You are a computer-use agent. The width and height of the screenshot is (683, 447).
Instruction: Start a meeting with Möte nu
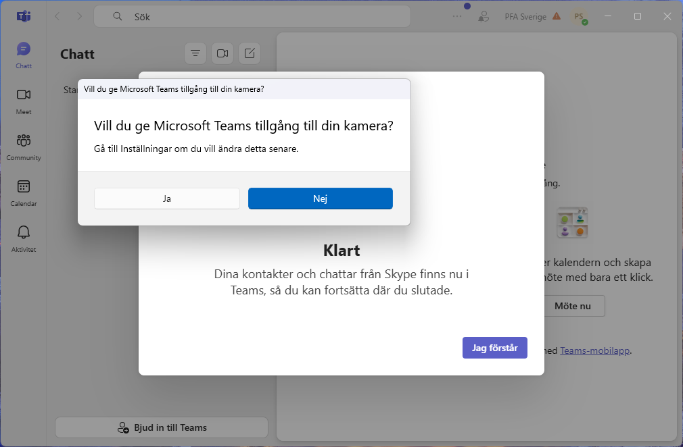(574, 306)
